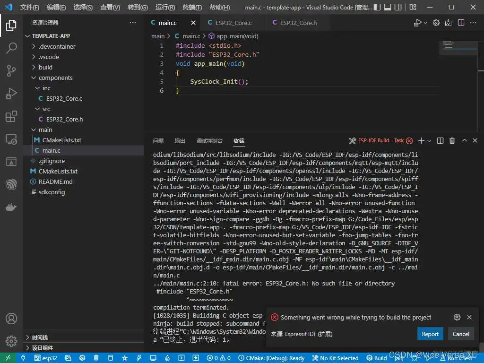Open terminal launch profile dropdown
This screenshot has height=363, width=484.
click(428, 140)
